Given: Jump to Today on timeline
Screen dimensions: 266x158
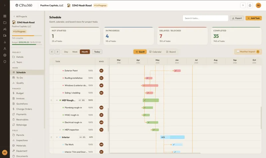Looking at the screenshot, I should click(97, 52).
